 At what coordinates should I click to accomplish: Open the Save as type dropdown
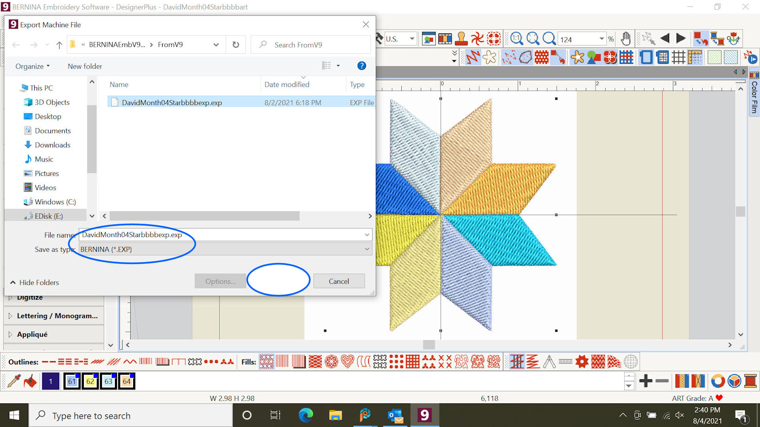[367, 249]
